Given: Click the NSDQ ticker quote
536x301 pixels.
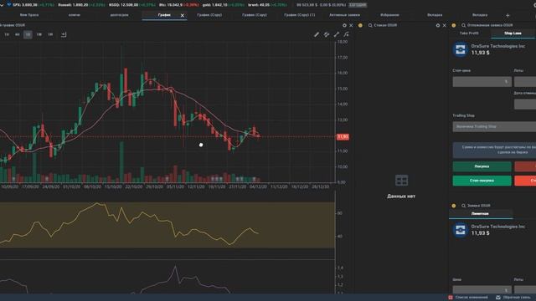Looking at the screenshot, I should pos(132,5).
